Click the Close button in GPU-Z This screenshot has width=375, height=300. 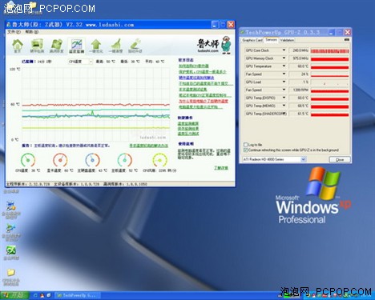pos(340,159)
